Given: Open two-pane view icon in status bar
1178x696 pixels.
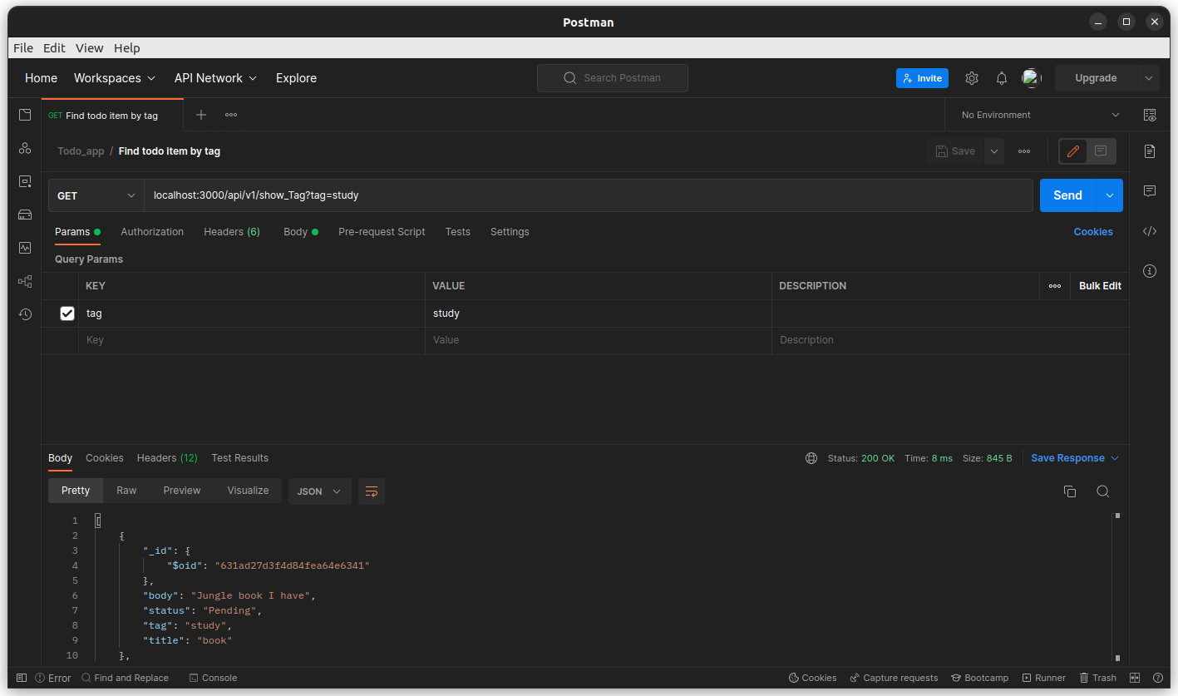Looking at the screenshot, I should pos(1135,678).
